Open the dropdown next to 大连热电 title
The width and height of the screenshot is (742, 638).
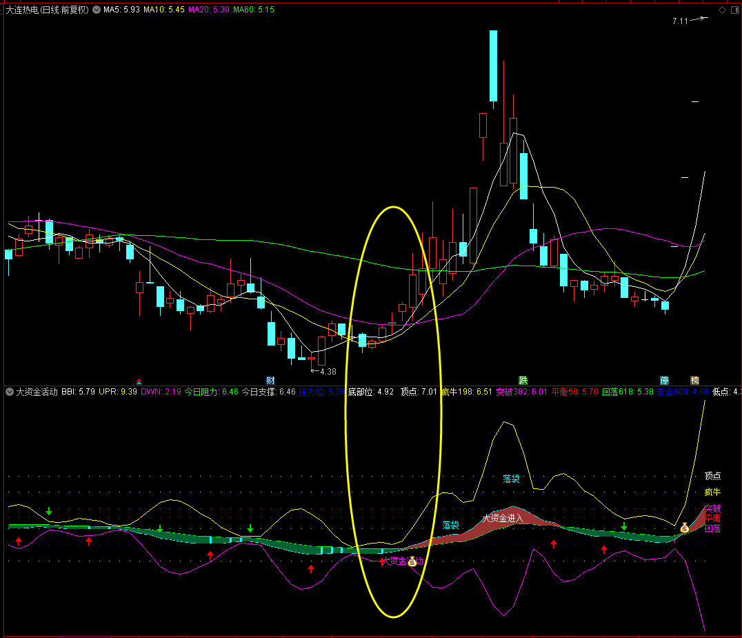pos(97,10)
